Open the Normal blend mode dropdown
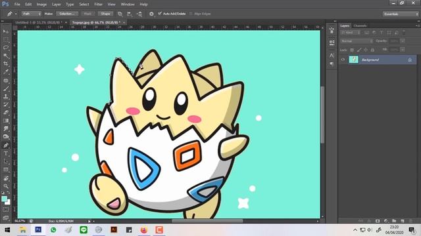Image resolution: width=421 pixels, height=236 pixels. click(x=357, y=41)
